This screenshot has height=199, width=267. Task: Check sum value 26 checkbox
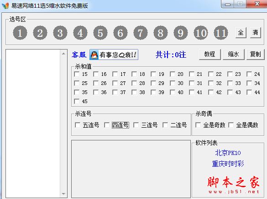pos(96,83)
